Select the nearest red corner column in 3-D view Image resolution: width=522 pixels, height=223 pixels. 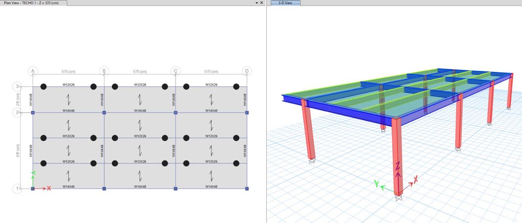pos(397,157)
